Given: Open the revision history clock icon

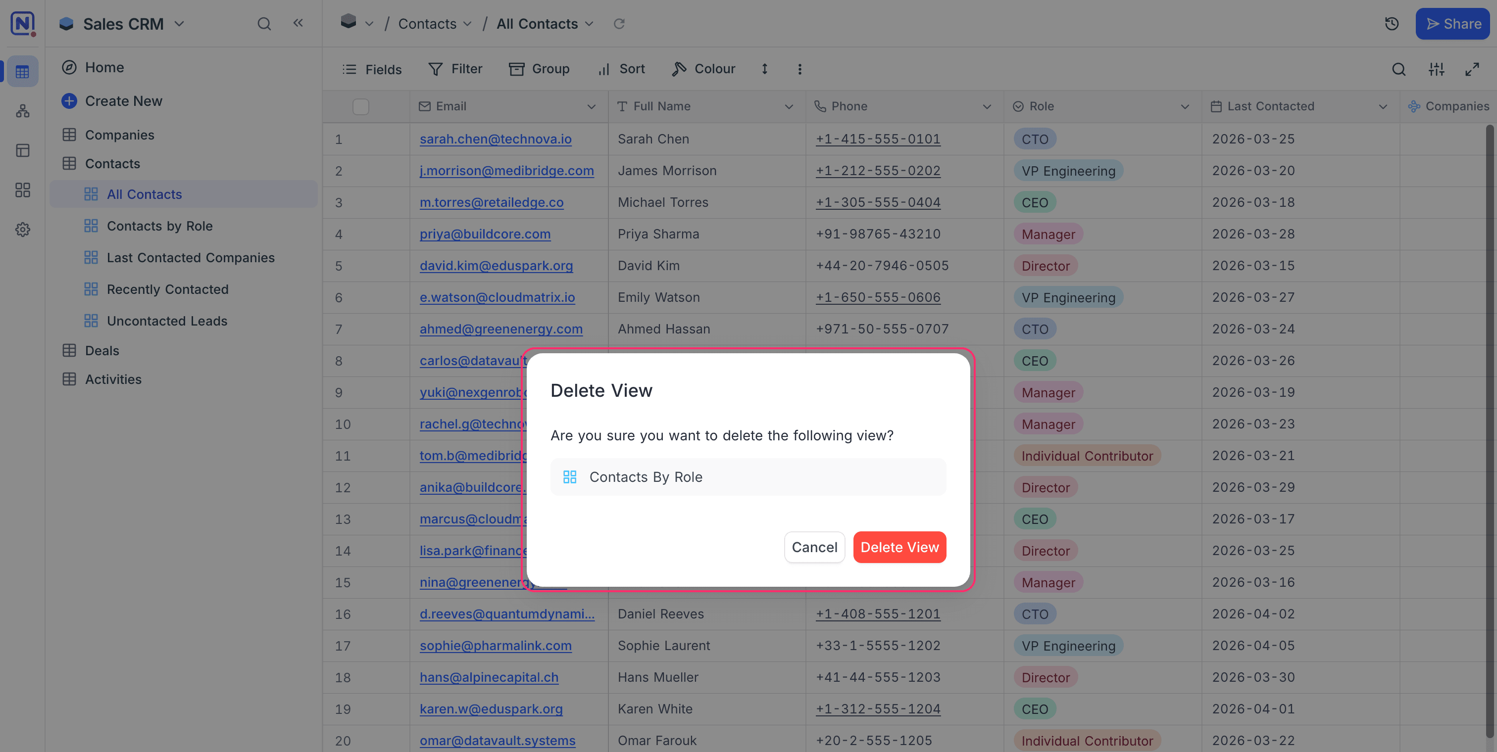Looking at the screenshot, I should 1392,23.
